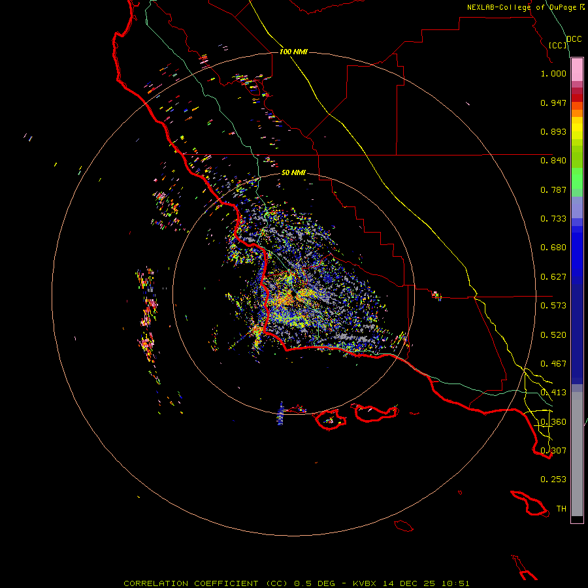This screenshot has height=588, width=588.
Task: Click the 0.5 DEG elevation text
Action: [315, 583]
